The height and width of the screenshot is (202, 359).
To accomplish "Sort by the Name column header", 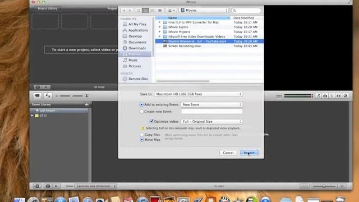I will 193,18.
